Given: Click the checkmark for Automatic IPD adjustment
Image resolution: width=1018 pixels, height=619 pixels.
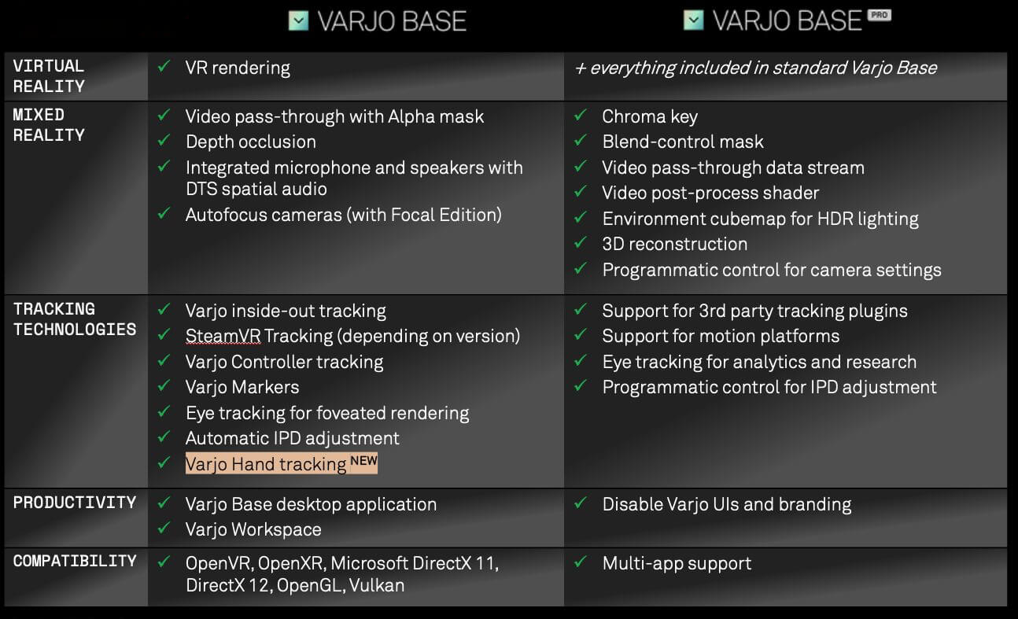Looking at the screenshot, I should [x=164, y=437].
